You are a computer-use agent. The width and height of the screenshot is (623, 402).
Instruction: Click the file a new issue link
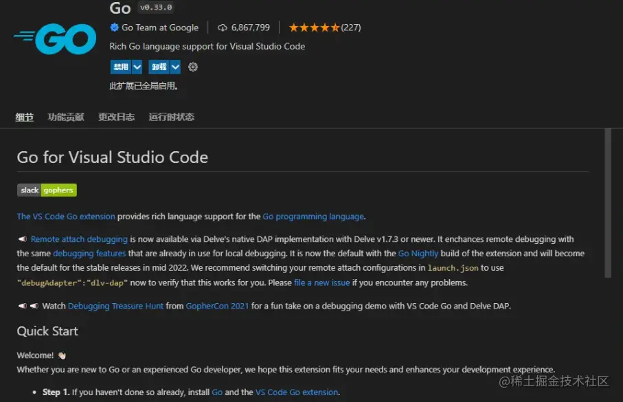pos(322,282)
